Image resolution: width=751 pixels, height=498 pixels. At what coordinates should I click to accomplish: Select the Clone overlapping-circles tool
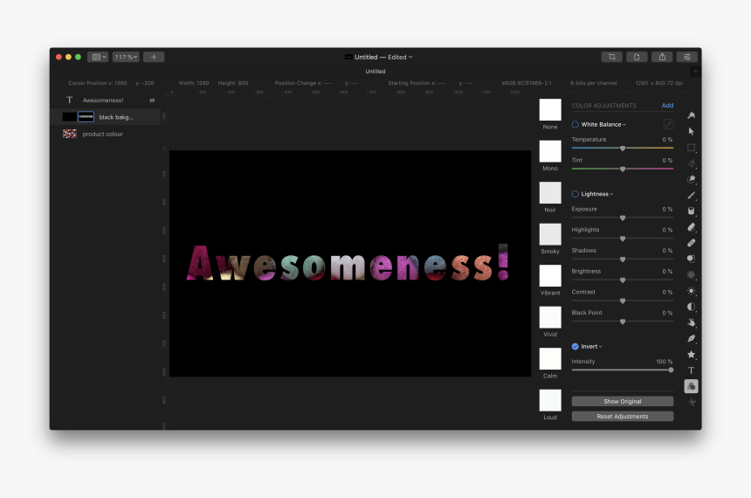(691, 259)
